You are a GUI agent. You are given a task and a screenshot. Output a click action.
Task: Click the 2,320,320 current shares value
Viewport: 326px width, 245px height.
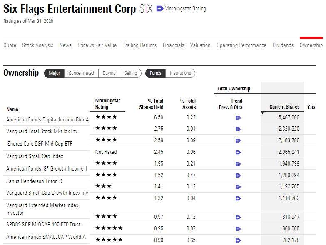tap(289, 129)
